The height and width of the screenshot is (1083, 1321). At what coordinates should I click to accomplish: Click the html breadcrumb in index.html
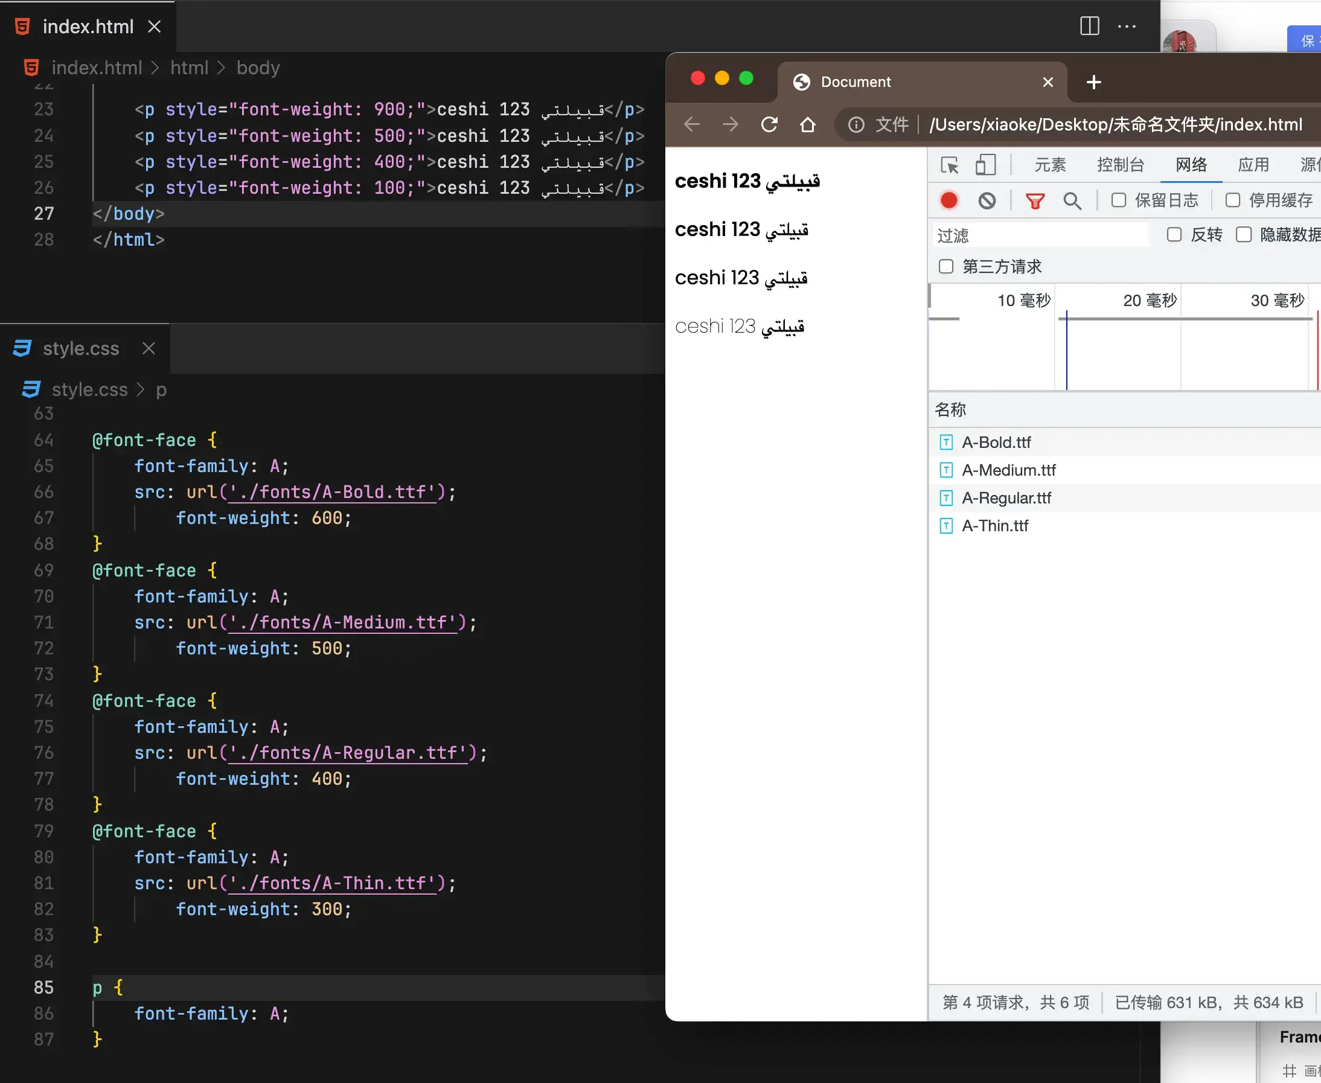point(189,68)
